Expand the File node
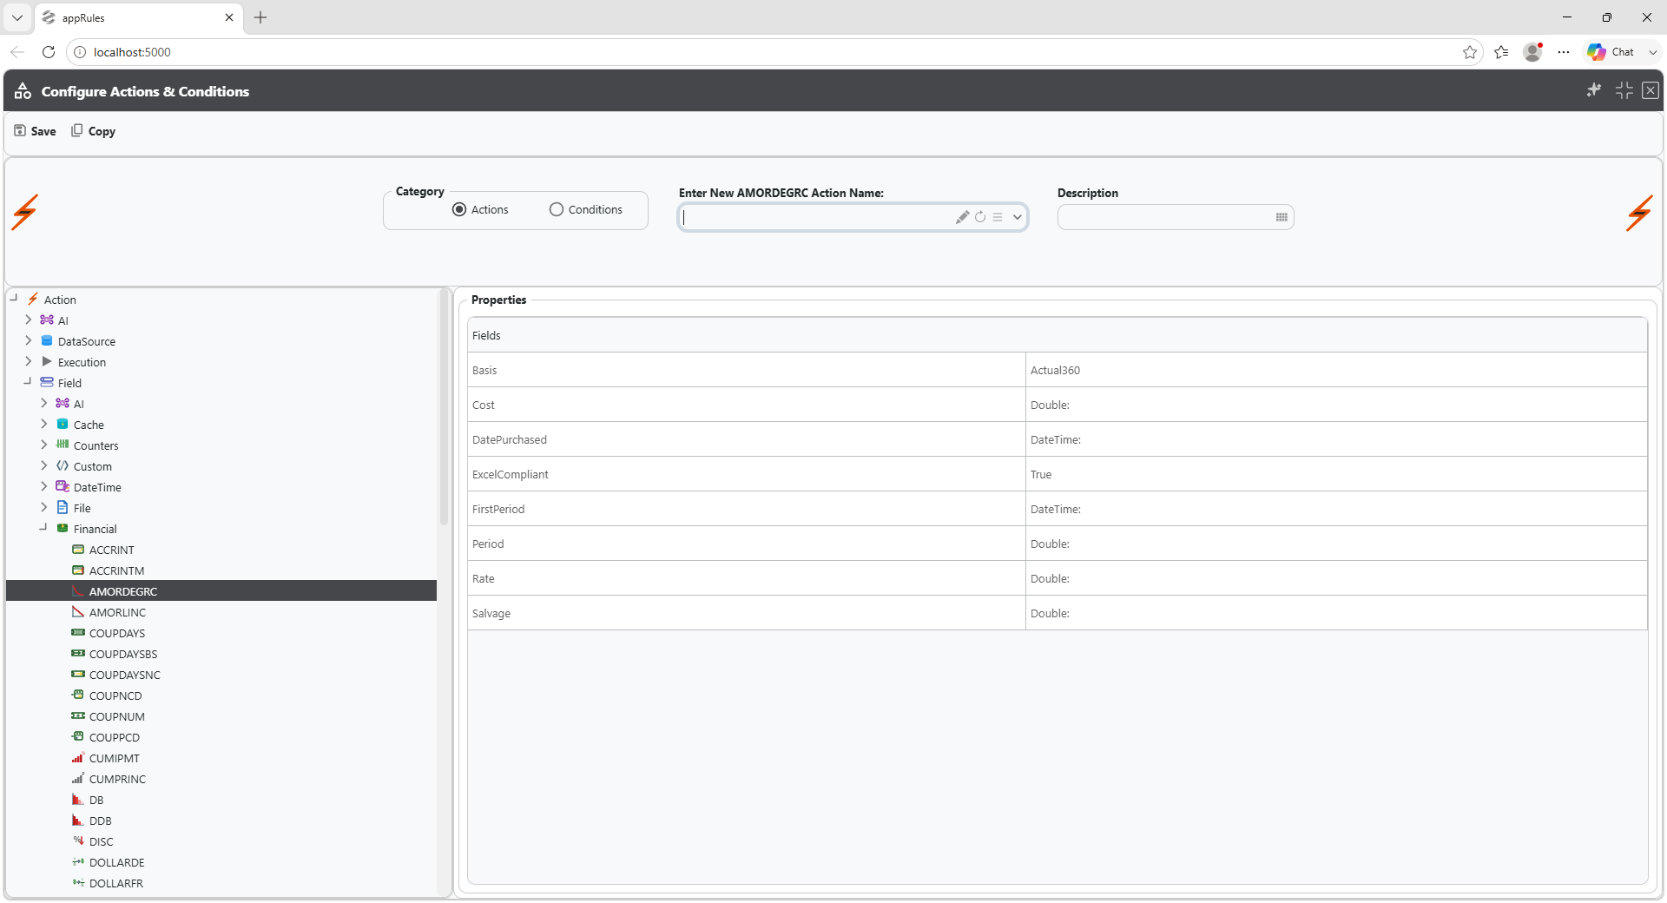 (x=44, y=507)
